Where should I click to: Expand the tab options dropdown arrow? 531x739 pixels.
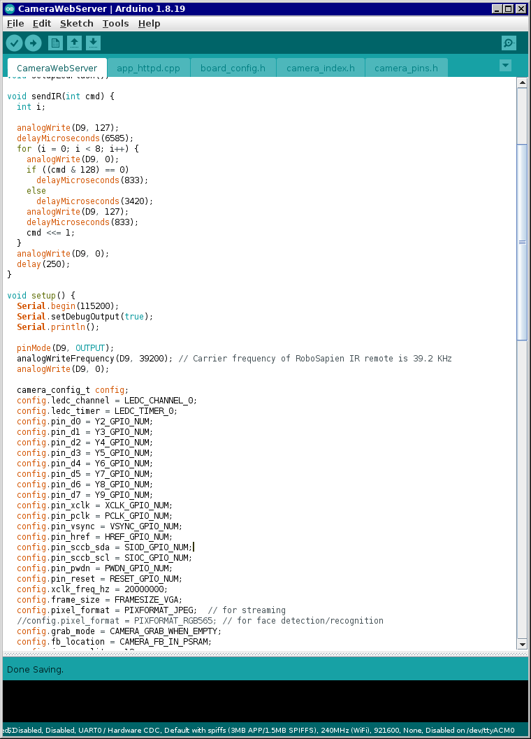(506, 66)
